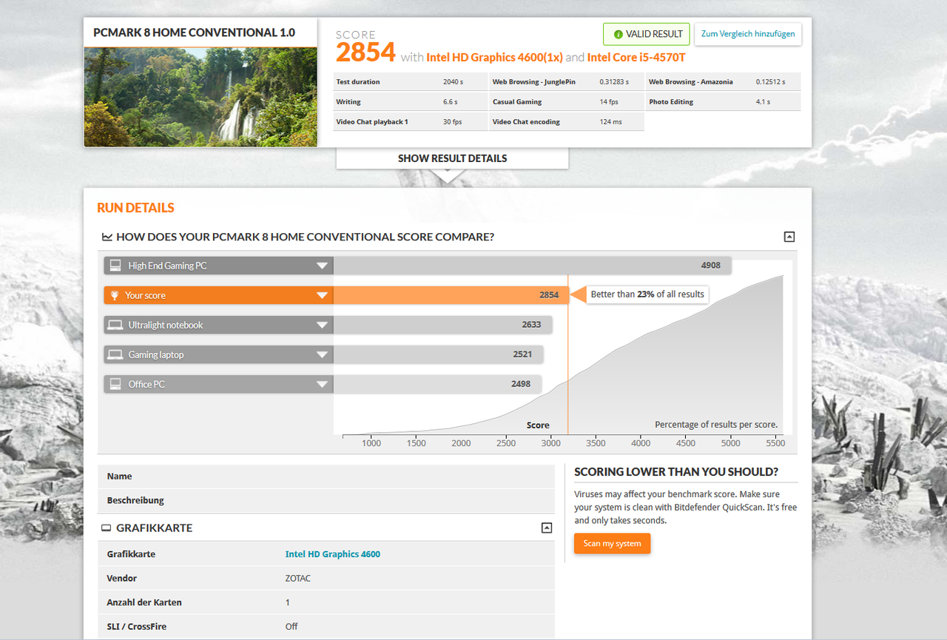Viewport: 947px width, 640px height.
Task: Expand the Office PC dropdown arrow
Action: point(322,384)
